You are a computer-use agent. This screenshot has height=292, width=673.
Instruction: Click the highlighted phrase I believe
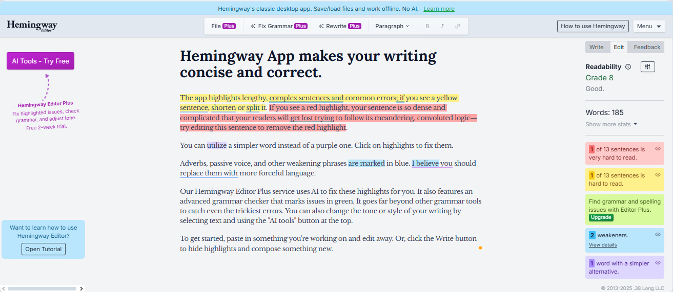[x=425, y=163]
